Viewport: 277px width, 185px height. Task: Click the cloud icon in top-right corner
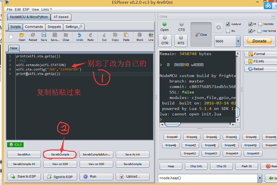tap(268, 5)
